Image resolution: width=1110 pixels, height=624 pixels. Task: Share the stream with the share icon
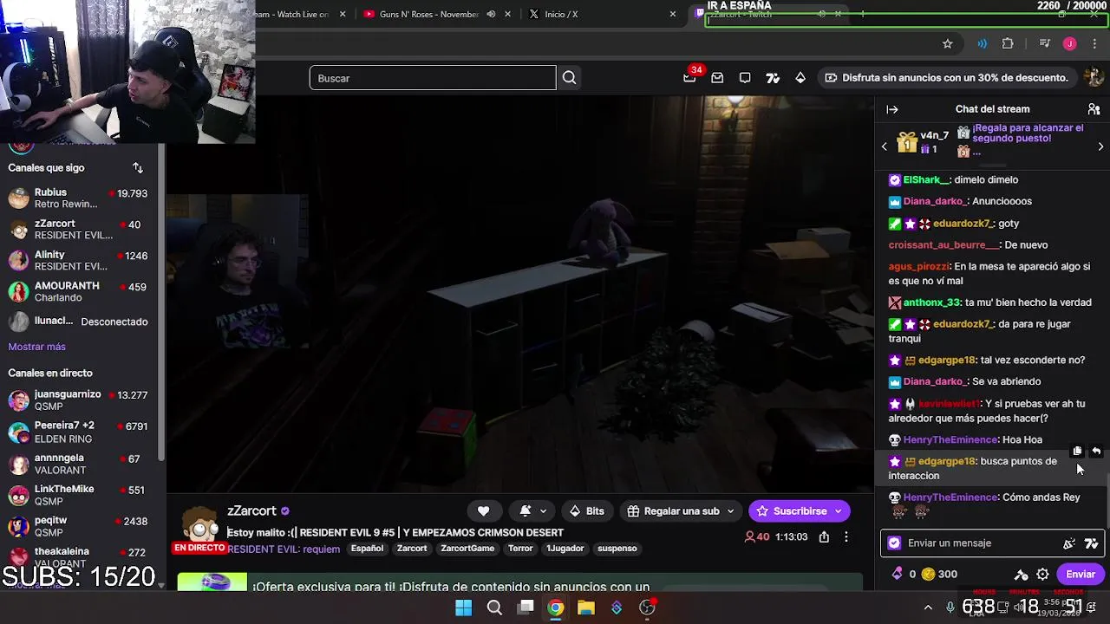tap(824, 536)
